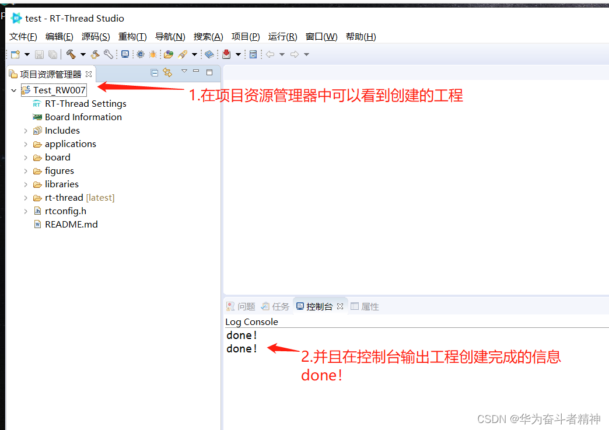Open the 运行(R) menu
Image resolution: width=609 pixels, height=430 pixels.
[x=282, y=37]
